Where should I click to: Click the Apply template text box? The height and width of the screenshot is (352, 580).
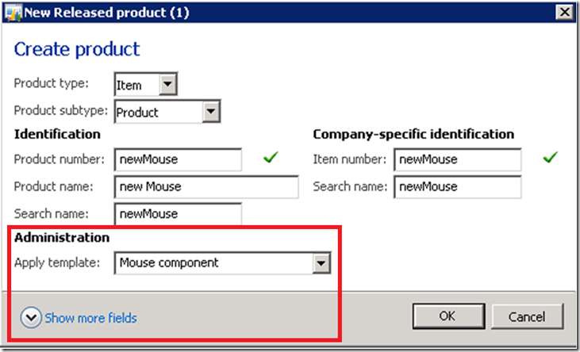pyautogui.click(x=213, y=263)
